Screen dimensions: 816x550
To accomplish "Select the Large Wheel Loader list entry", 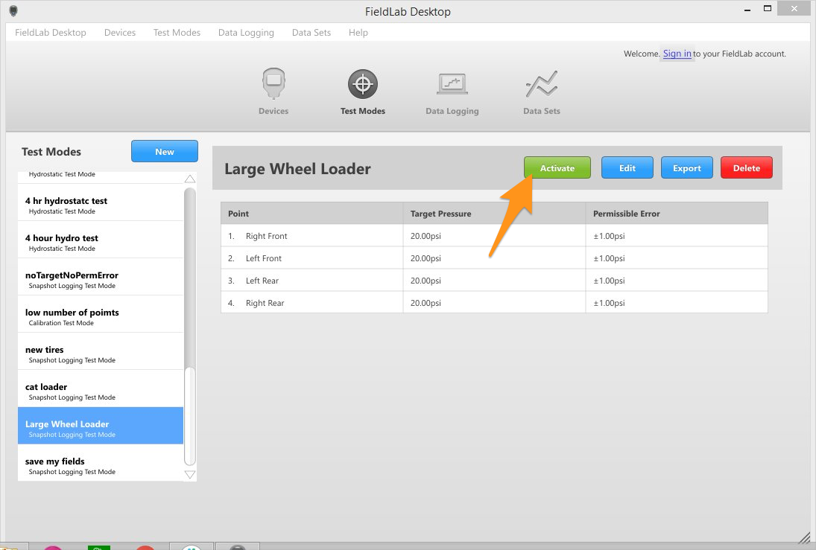I will click(x=101, y=426).
